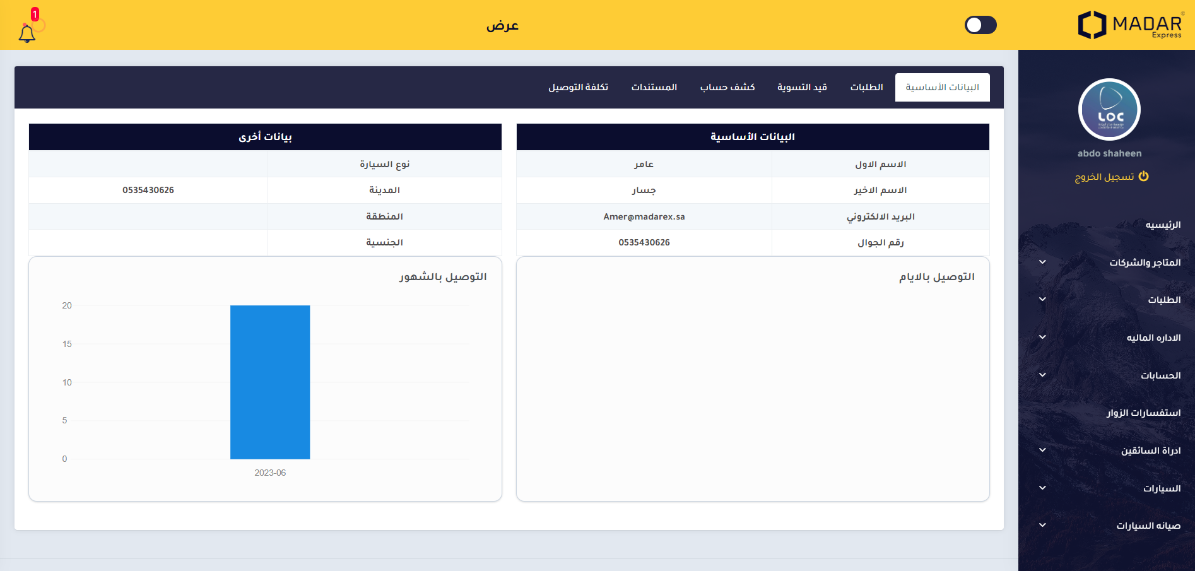Open the المستندات tab
Image resolution: width=1195 pixels, height=571 pixels.
tap(654, 87)
